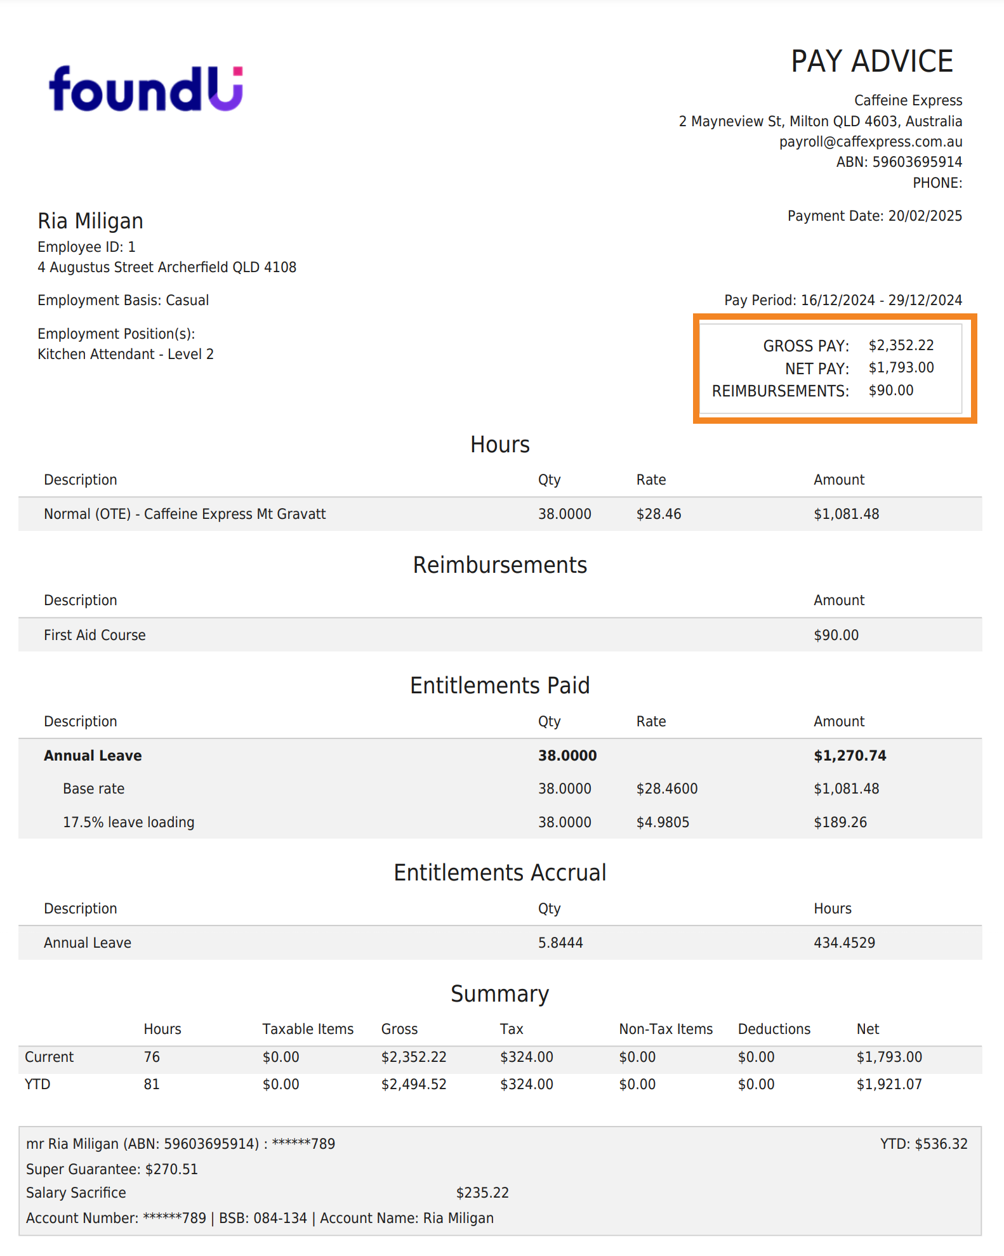1004x1256 pixels.
Task: Select the employee name Ria Miligan heading
Action: point(90,221)
